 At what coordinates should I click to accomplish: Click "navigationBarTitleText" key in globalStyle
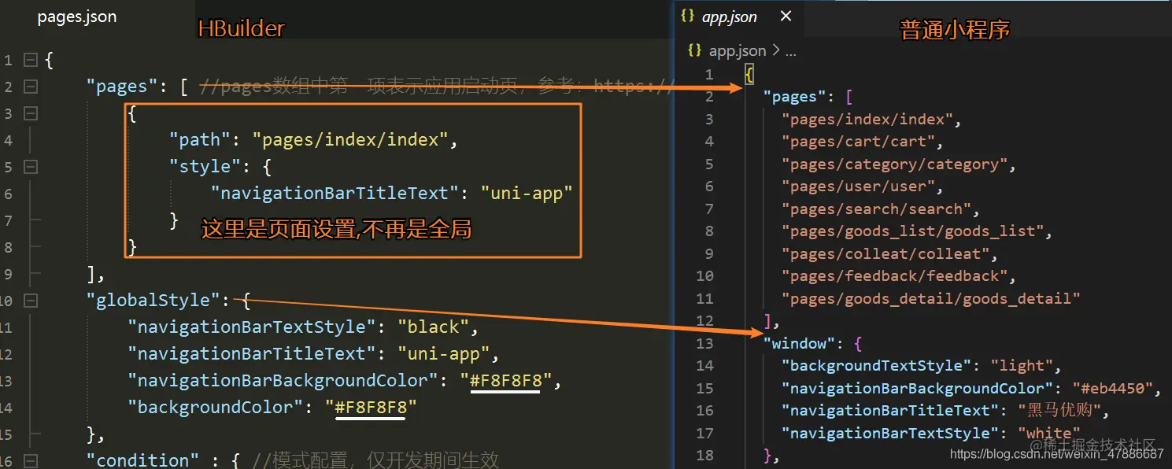(x=252, y=354)
